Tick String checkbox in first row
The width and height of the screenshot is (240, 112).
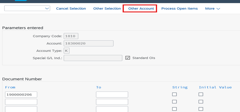174,94
